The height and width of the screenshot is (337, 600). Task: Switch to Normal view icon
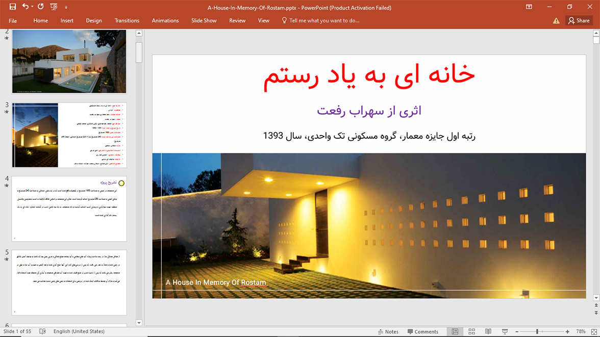pyautogui.click(x=455, y=331)
